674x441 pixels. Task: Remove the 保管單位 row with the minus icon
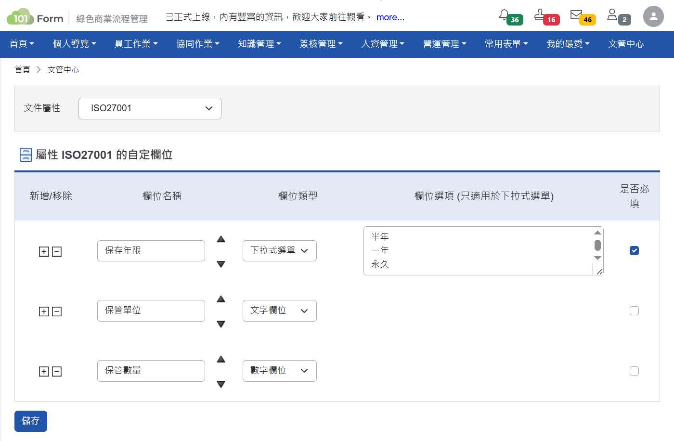point(57,311)
